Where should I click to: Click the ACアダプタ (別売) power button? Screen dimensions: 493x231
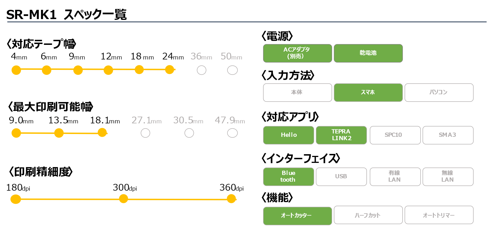click(x=298, y=53)
